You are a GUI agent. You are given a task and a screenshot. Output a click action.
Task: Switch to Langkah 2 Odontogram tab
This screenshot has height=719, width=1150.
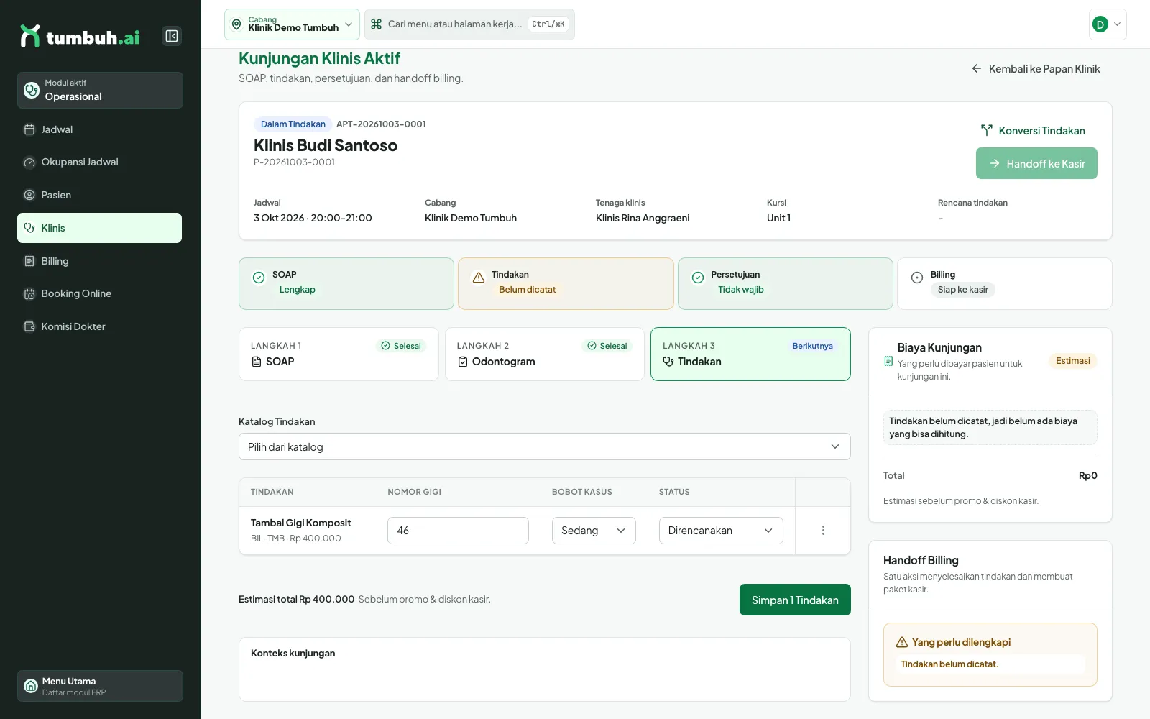click(545, 354)
